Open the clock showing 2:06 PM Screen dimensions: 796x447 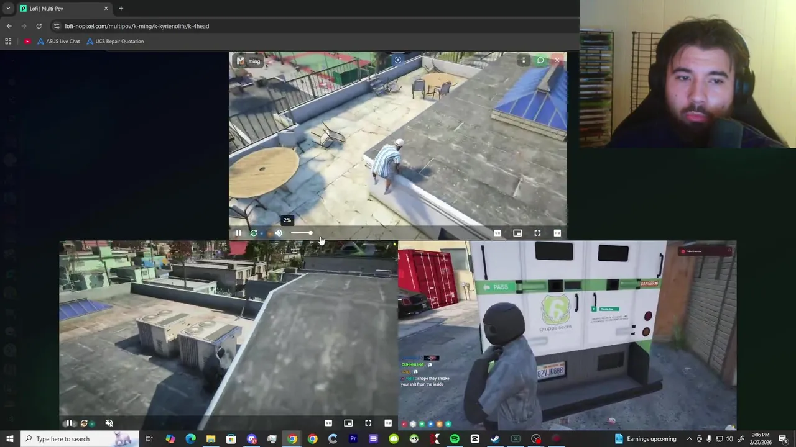(x=761, y=439)
